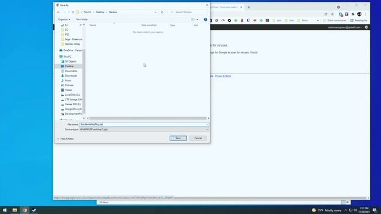This screenshot has width=381, height=214.
Task: Open the Retro bookmarks folder
Action: (302, 21)
